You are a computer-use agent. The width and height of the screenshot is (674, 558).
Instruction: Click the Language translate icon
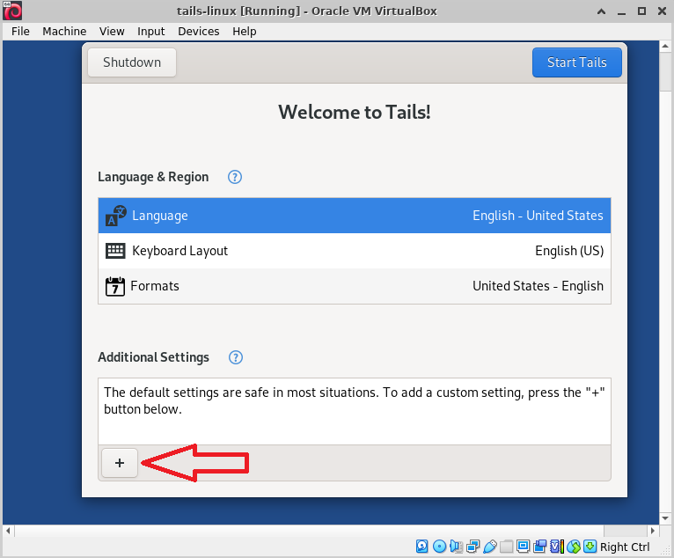point(115,216)
